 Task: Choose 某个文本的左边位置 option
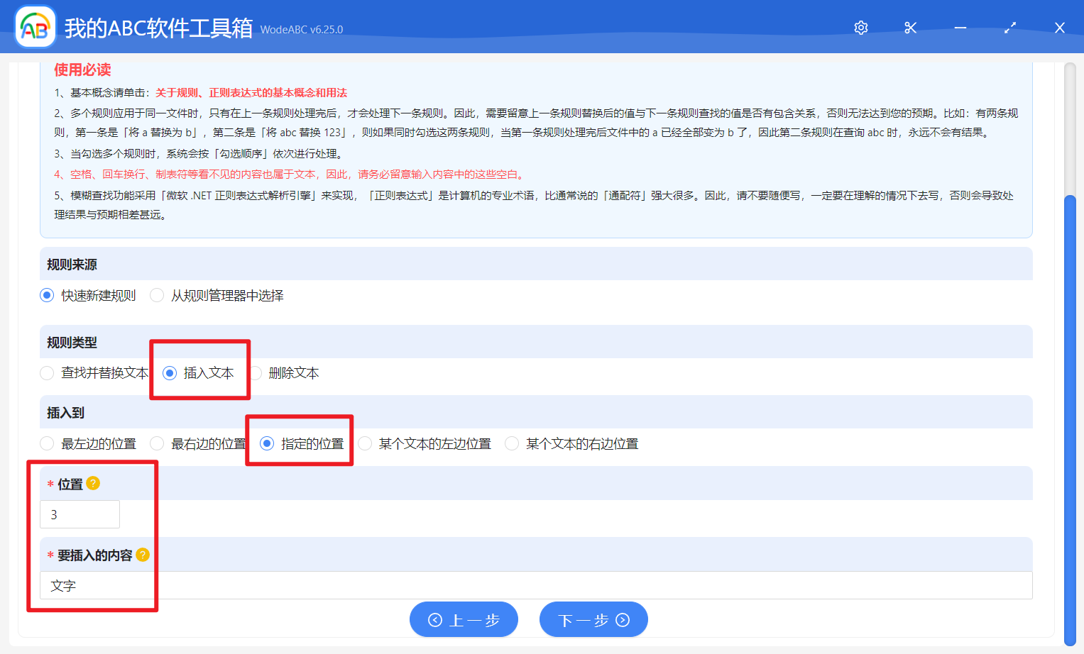pos(364,443)
